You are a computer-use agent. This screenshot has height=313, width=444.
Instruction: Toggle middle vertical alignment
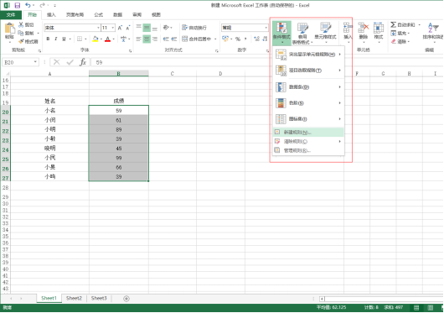tap(147, 28)
